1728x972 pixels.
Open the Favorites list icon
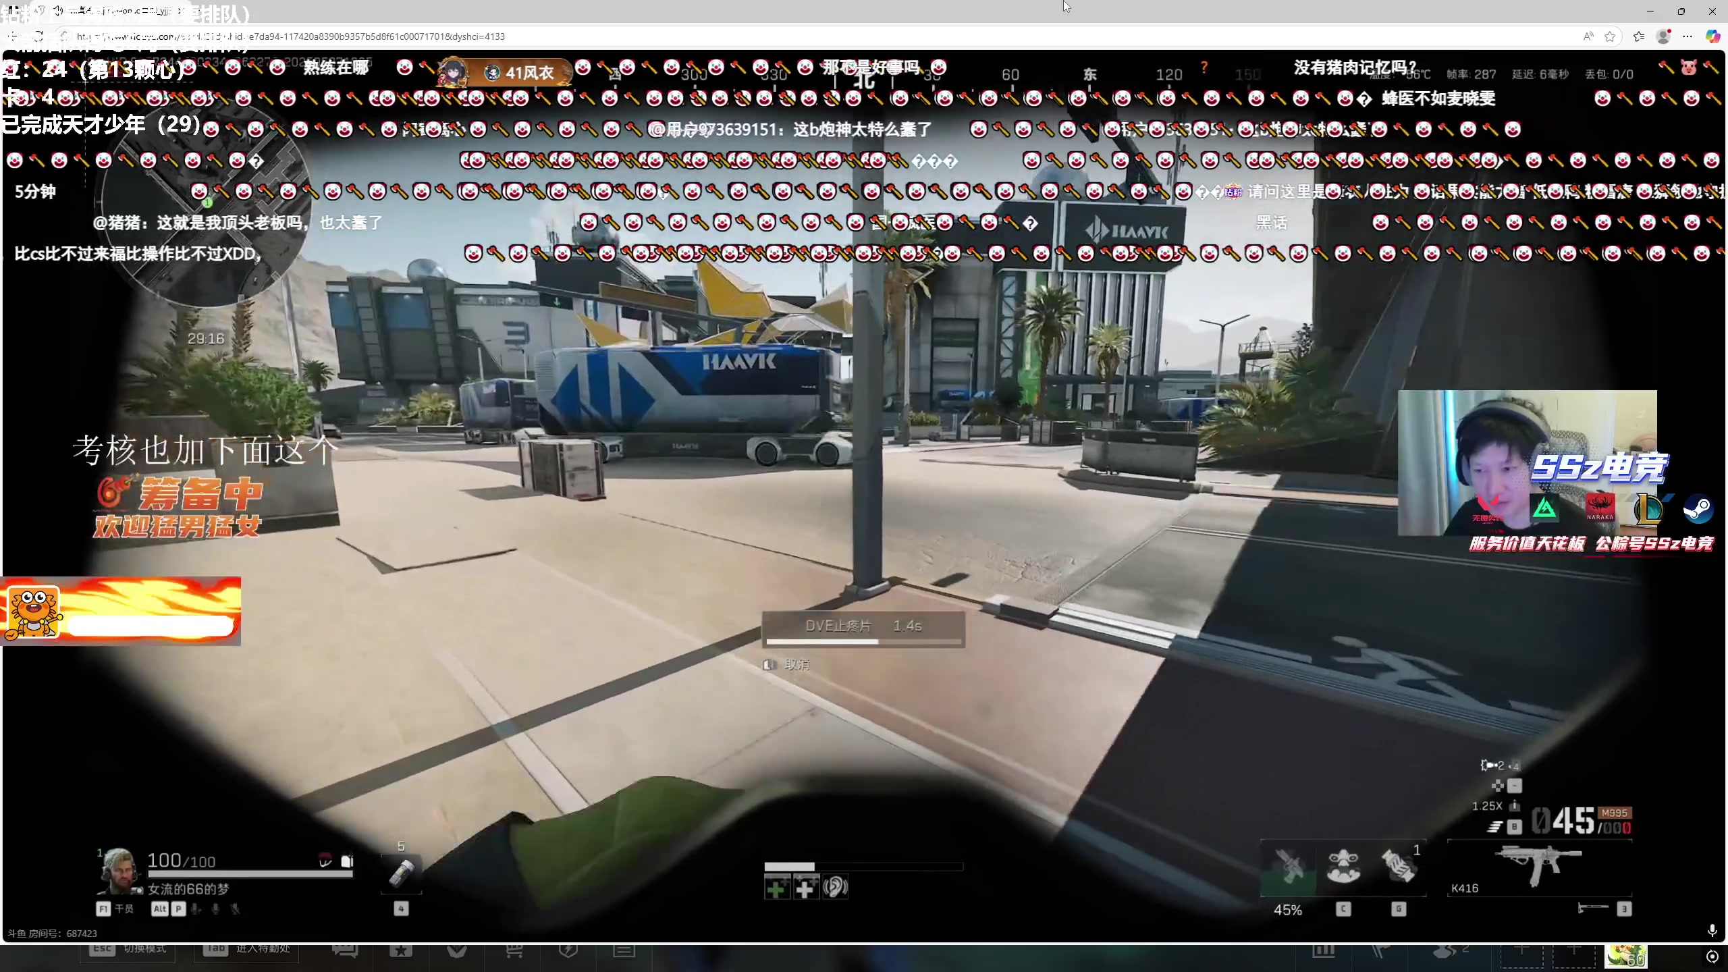click(1638, 36)
